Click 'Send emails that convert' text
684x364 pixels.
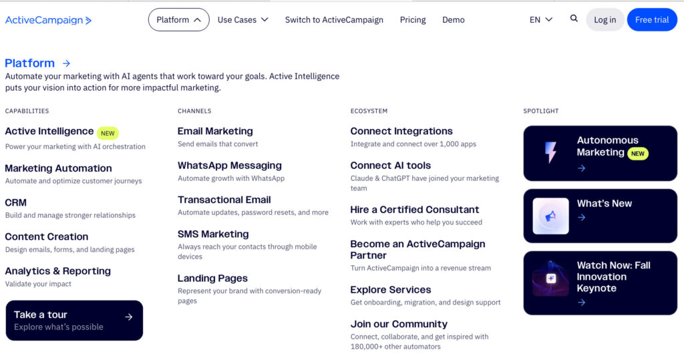click(218, 144)
